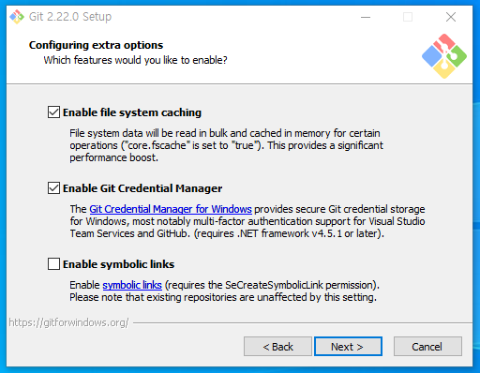
Task: Go to the previous page with Back
Action: click(x=277, y=347)
